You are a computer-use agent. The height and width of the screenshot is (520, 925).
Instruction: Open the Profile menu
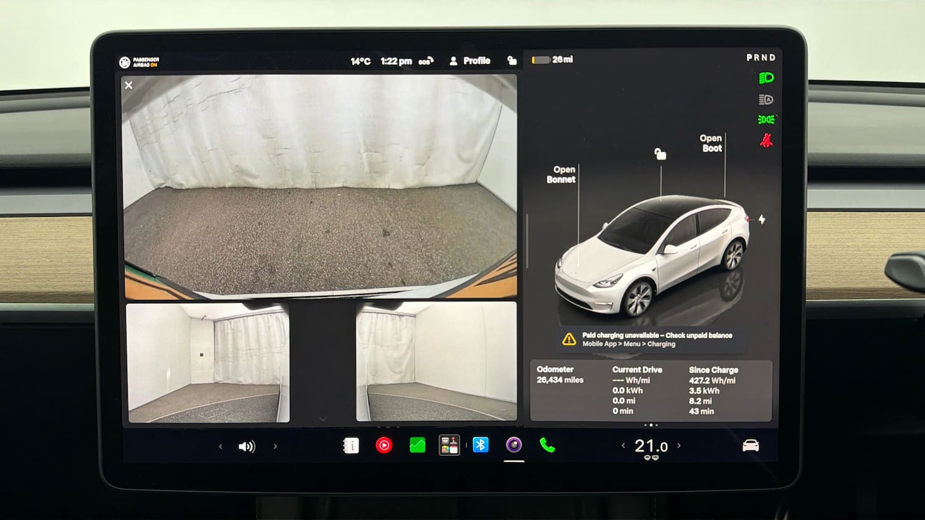pyautogui.click(x=470, y=61)
